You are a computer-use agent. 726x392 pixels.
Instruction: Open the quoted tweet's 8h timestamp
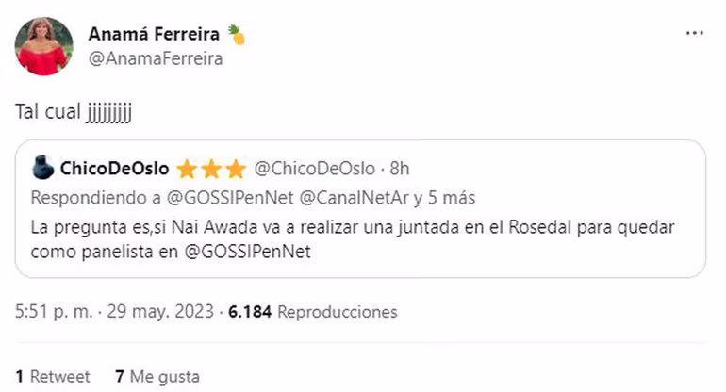point(400,170)
